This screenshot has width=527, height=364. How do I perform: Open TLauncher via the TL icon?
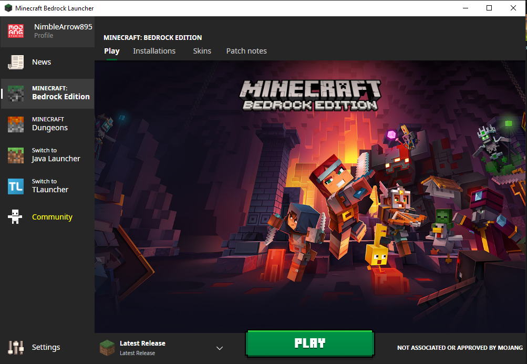click(x=16, y=185)
